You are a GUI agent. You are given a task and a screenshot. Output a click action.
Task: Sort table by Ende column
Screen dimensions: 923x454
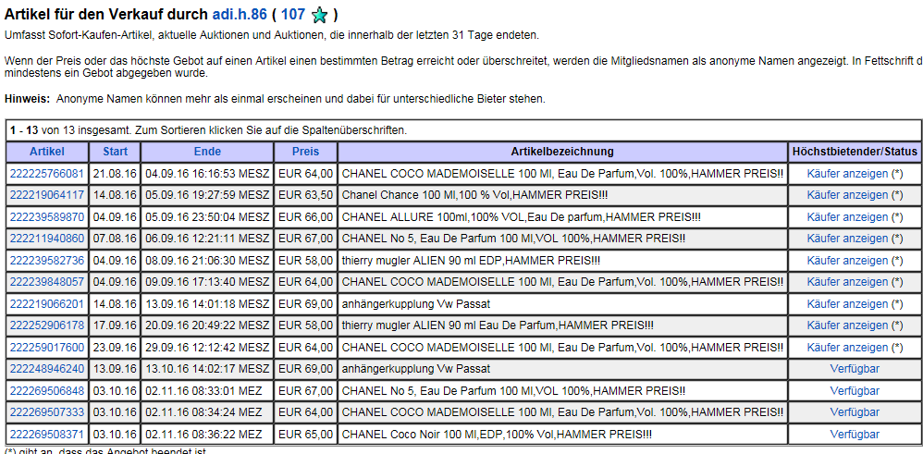[207, 152]
